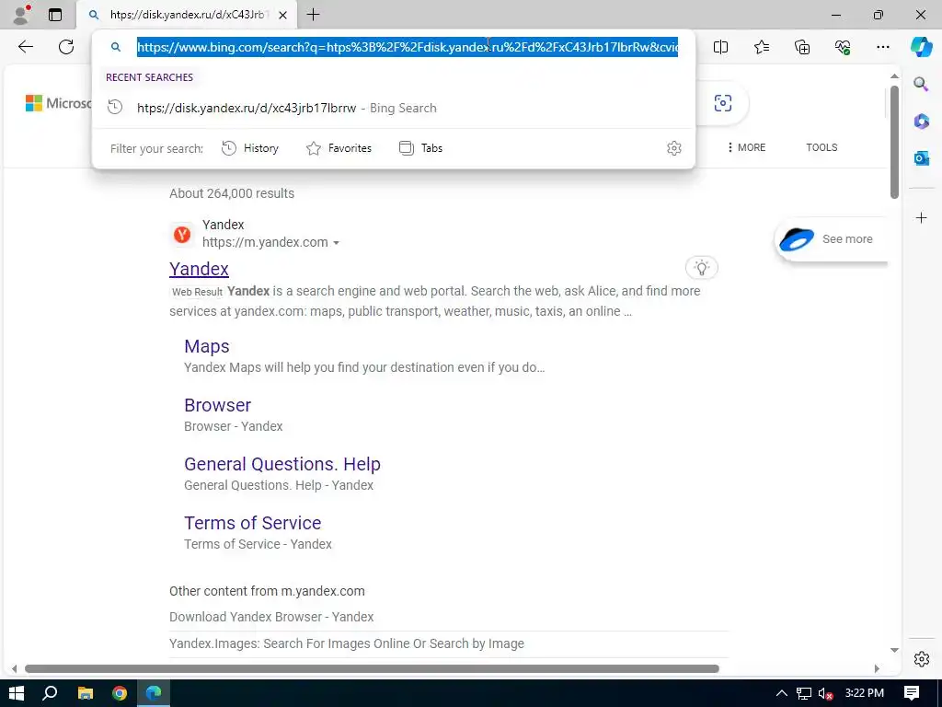
Task: Open sidebar Search icon
Action: click(921, 84)
